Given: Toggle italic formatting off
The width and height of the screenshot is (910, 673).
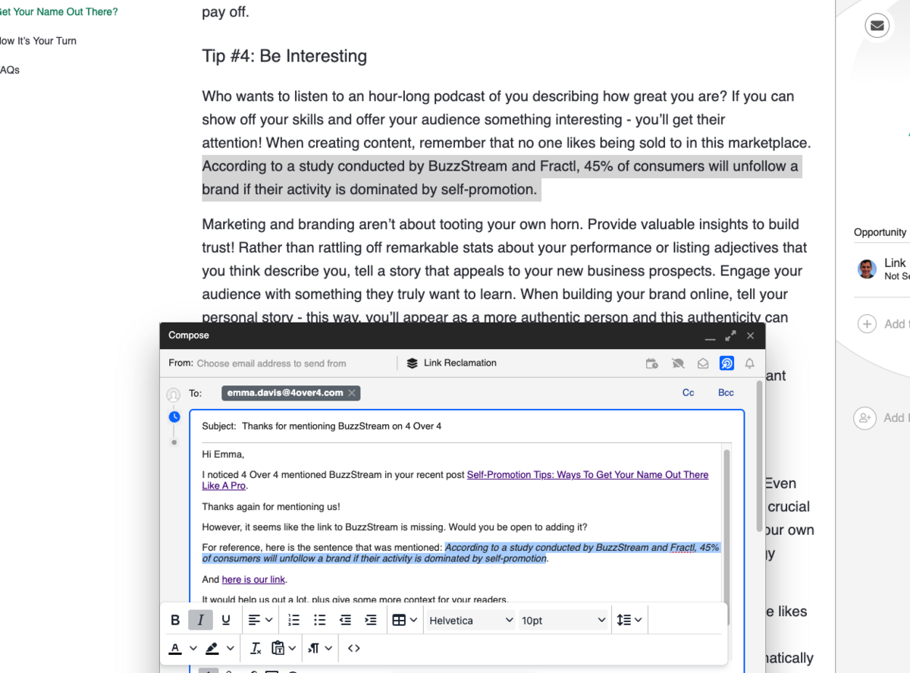Looking at the screenshot, I should coord(200,620).
